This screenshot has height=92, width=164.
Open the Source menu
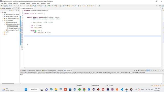click(x=10, y=4)
